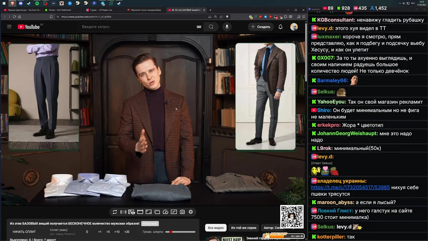Click the Копировать button next to the title
This screenshot has height=241, width=428.
coord(150,224)
